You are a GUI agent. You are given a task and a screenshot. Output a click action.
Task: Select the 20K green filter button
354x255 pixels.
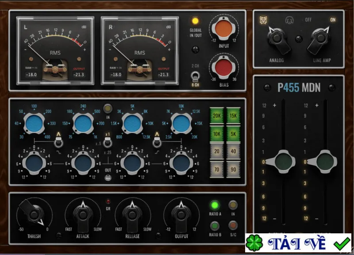[x=217, y=116]
